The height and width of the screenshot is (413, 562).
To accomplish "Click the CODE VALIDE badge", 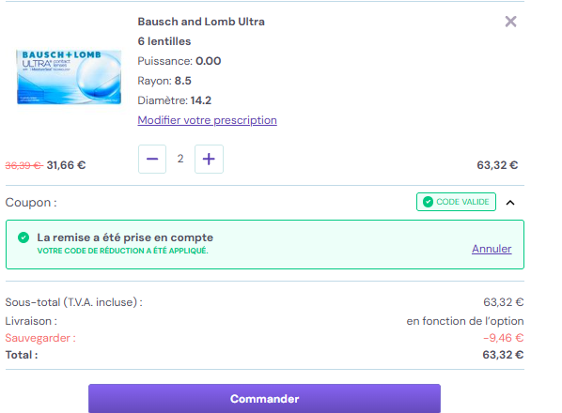I will point(456,202).
